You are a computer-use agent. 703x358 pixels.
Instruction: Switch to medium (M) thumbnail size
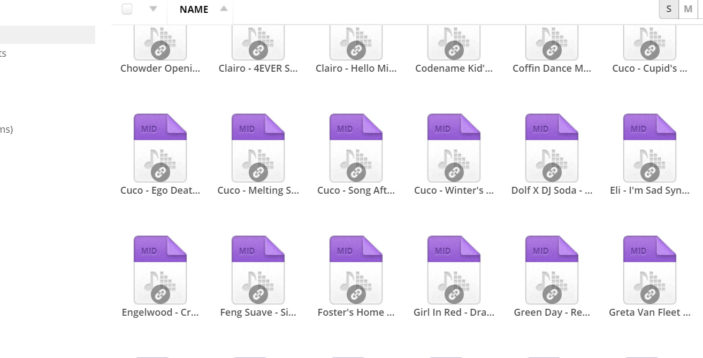(x=688, y=9)
